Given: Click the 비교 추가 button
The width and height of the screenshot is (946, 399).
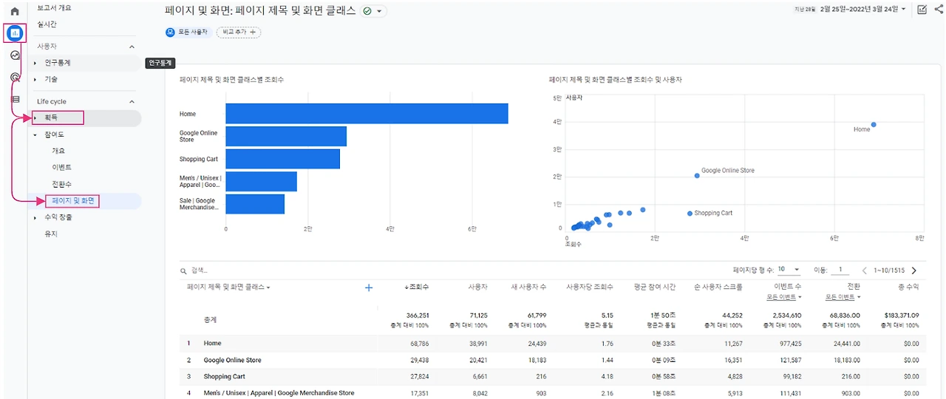Looking at the screenshot, I should (238, 32).
